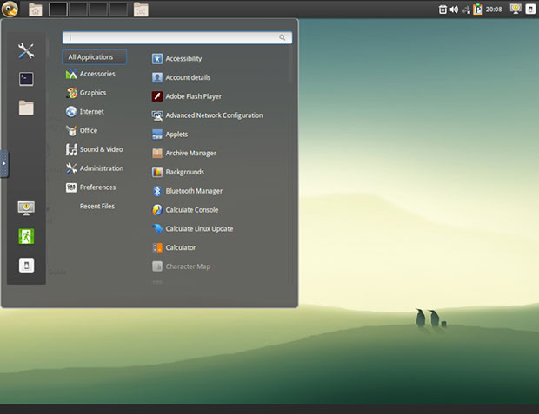The height and width of the screenshot is (414, 539).
Task: Click the lock screen monitor icon in sidebar
Action: (26, 208)
